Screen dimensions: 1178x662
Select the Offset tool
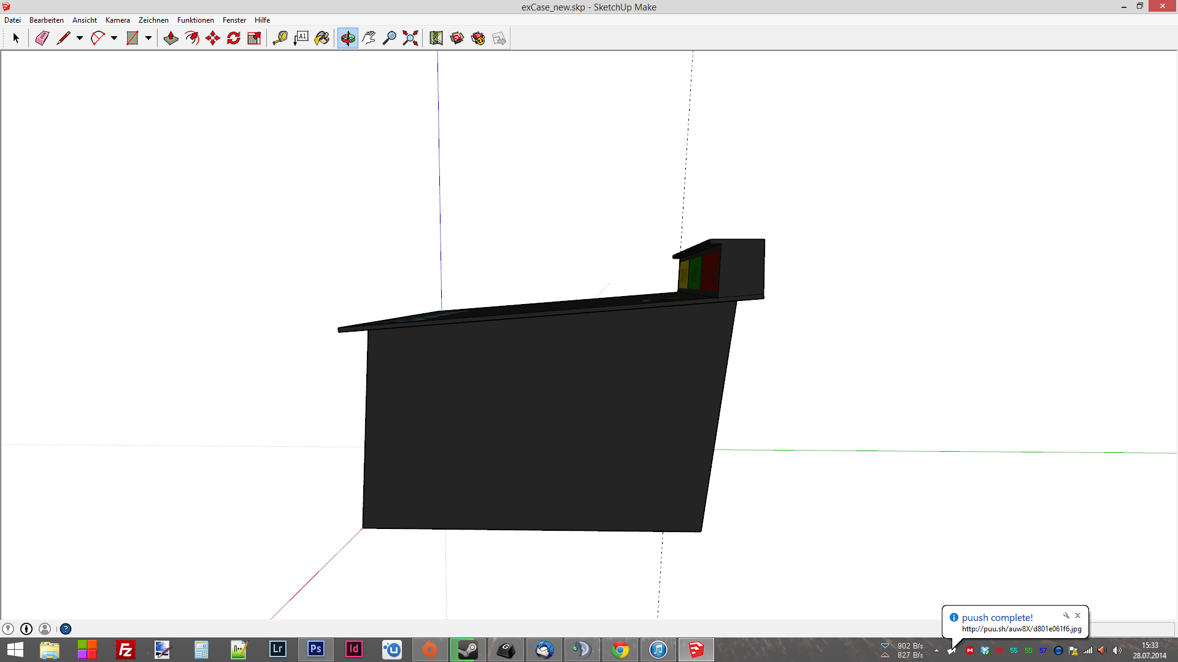(x=192, y=38)
